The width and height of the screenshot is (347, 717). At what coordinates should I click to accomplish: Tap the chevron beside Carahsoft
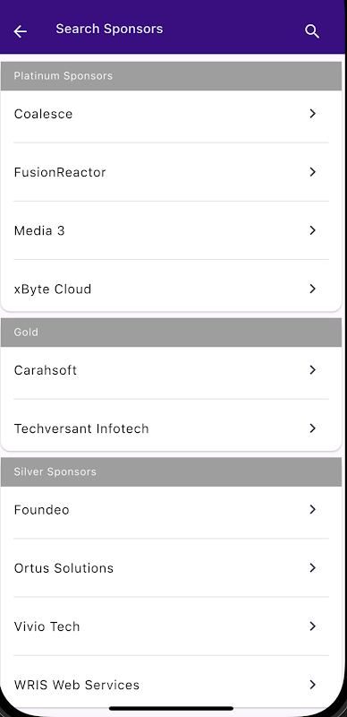click(x=313, y=370)
